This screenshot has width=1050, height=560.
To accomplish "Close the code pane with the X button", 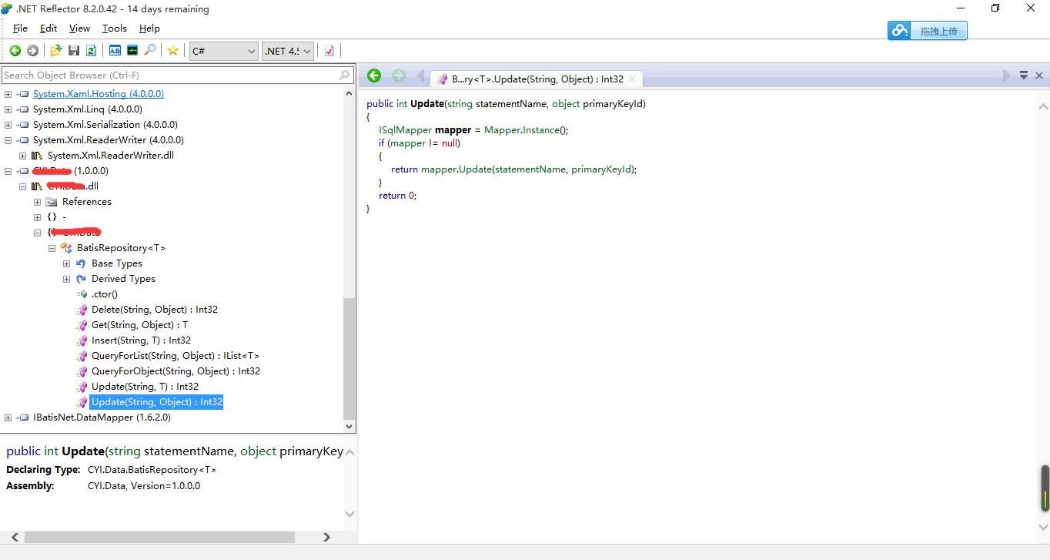I will click(x=1039, y=75).
